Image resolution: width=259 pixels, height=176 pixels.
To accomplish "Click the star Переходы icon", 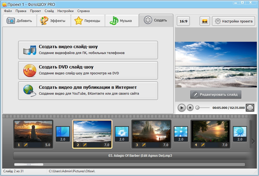I will point(78,21).
